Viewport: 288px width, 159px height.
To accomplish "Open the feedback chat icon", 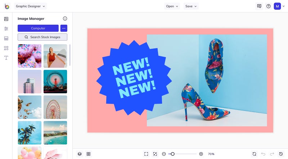I will [x=259, y=6].
